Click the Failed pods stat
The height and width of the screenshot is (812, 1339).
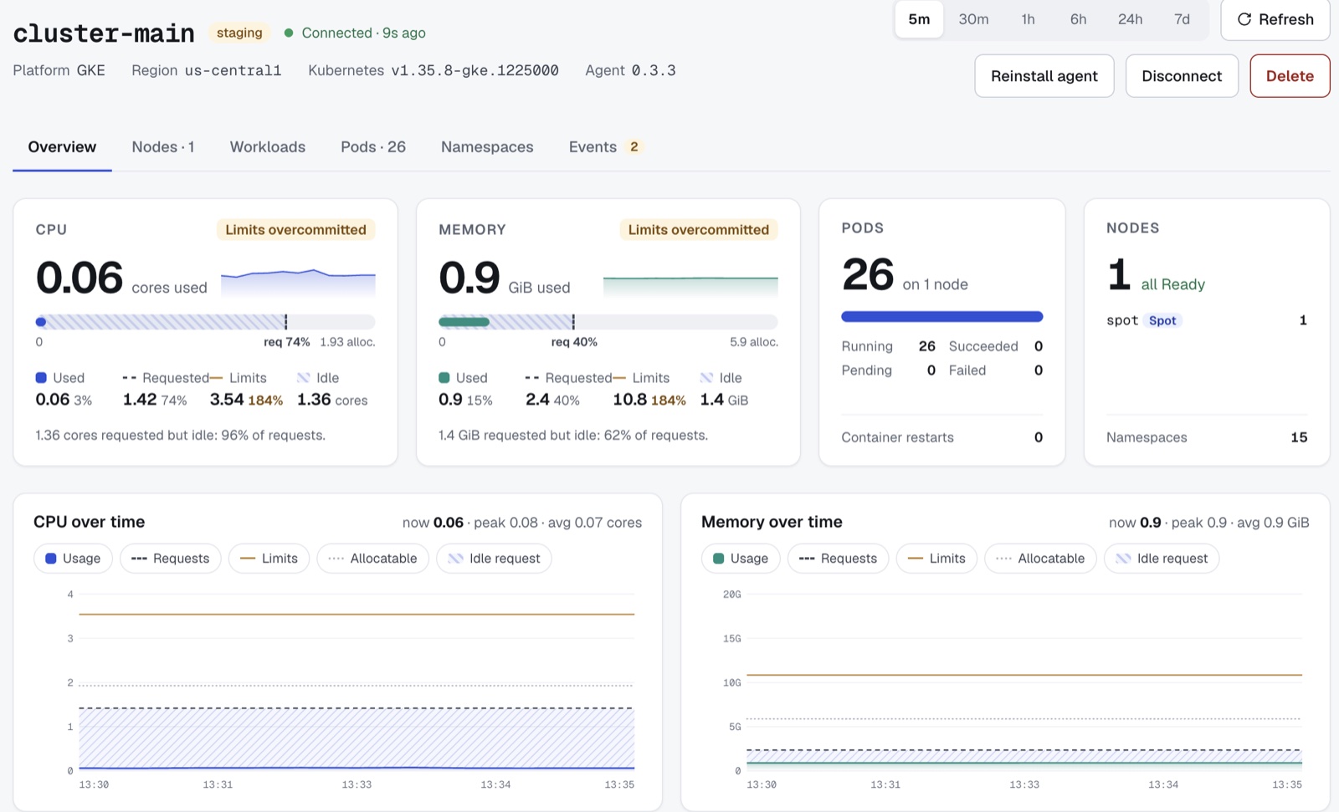click(x=996, y=370)
